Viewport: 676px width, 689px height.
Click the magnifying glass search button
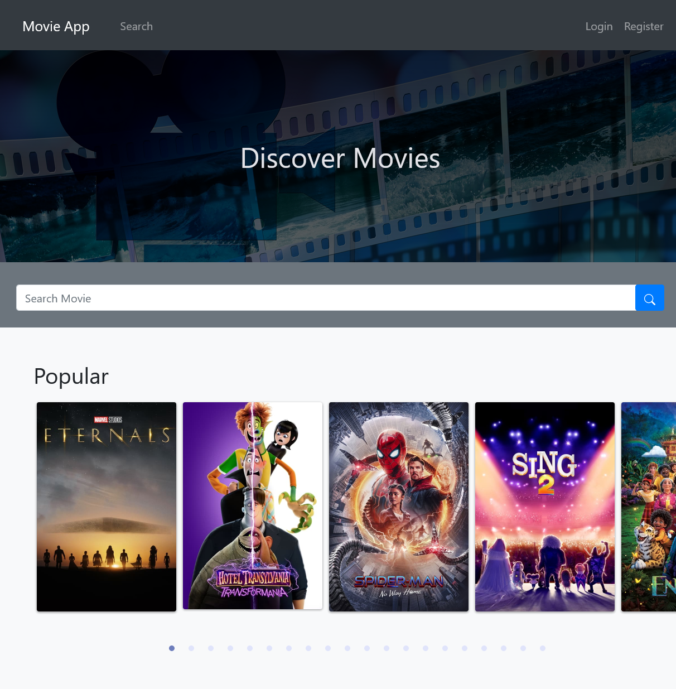click(650, 298)
